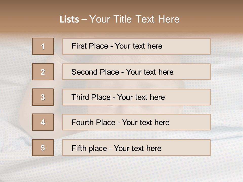The image size is (243, 182).
Task: Click the number 5 box
Action: 43,148
